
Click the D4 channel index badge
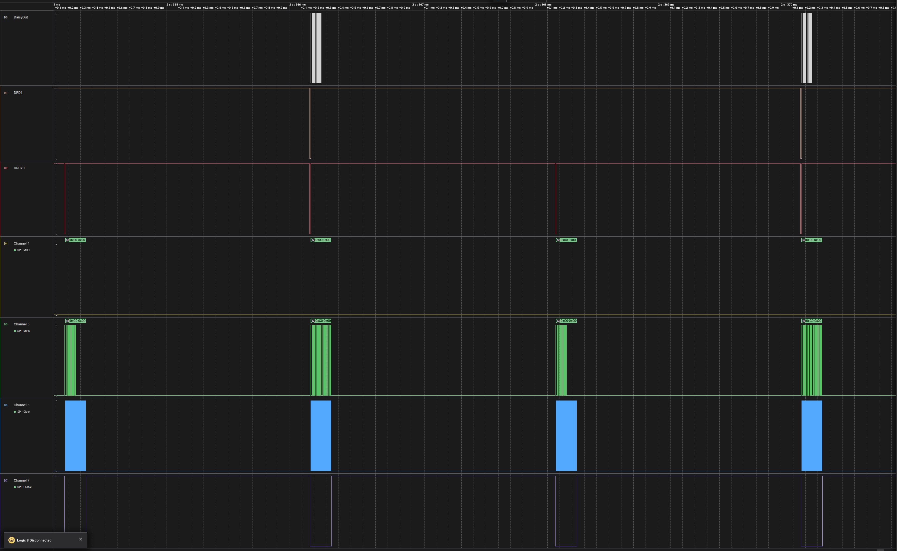(x=5, y=244)
